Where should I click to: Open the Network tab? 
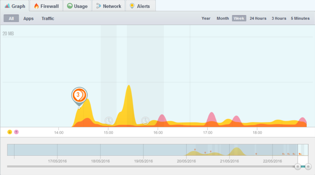(x=109, y=6)
